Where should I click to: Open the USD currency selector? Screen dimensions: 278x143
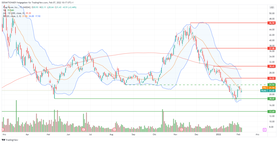pyautogui.click(x=271, y=7)
